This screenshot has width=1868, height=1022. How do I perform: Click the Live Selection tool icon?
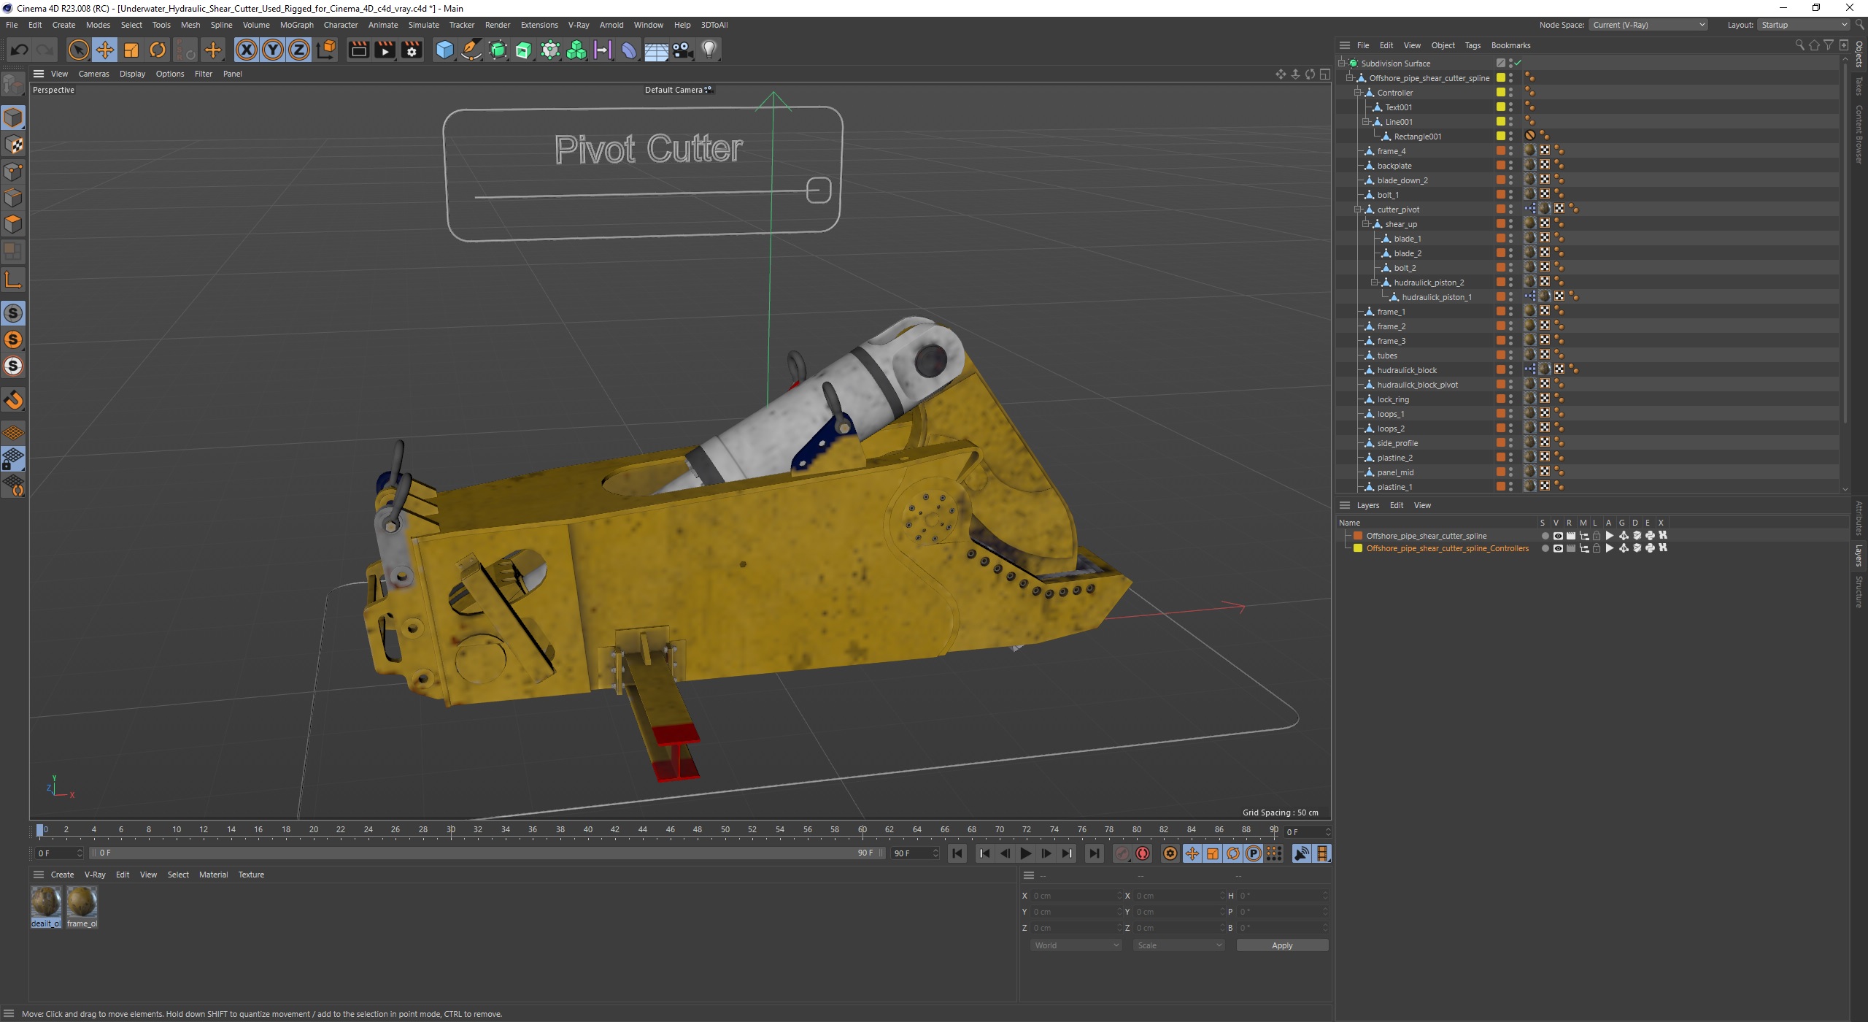pos(80,49)
